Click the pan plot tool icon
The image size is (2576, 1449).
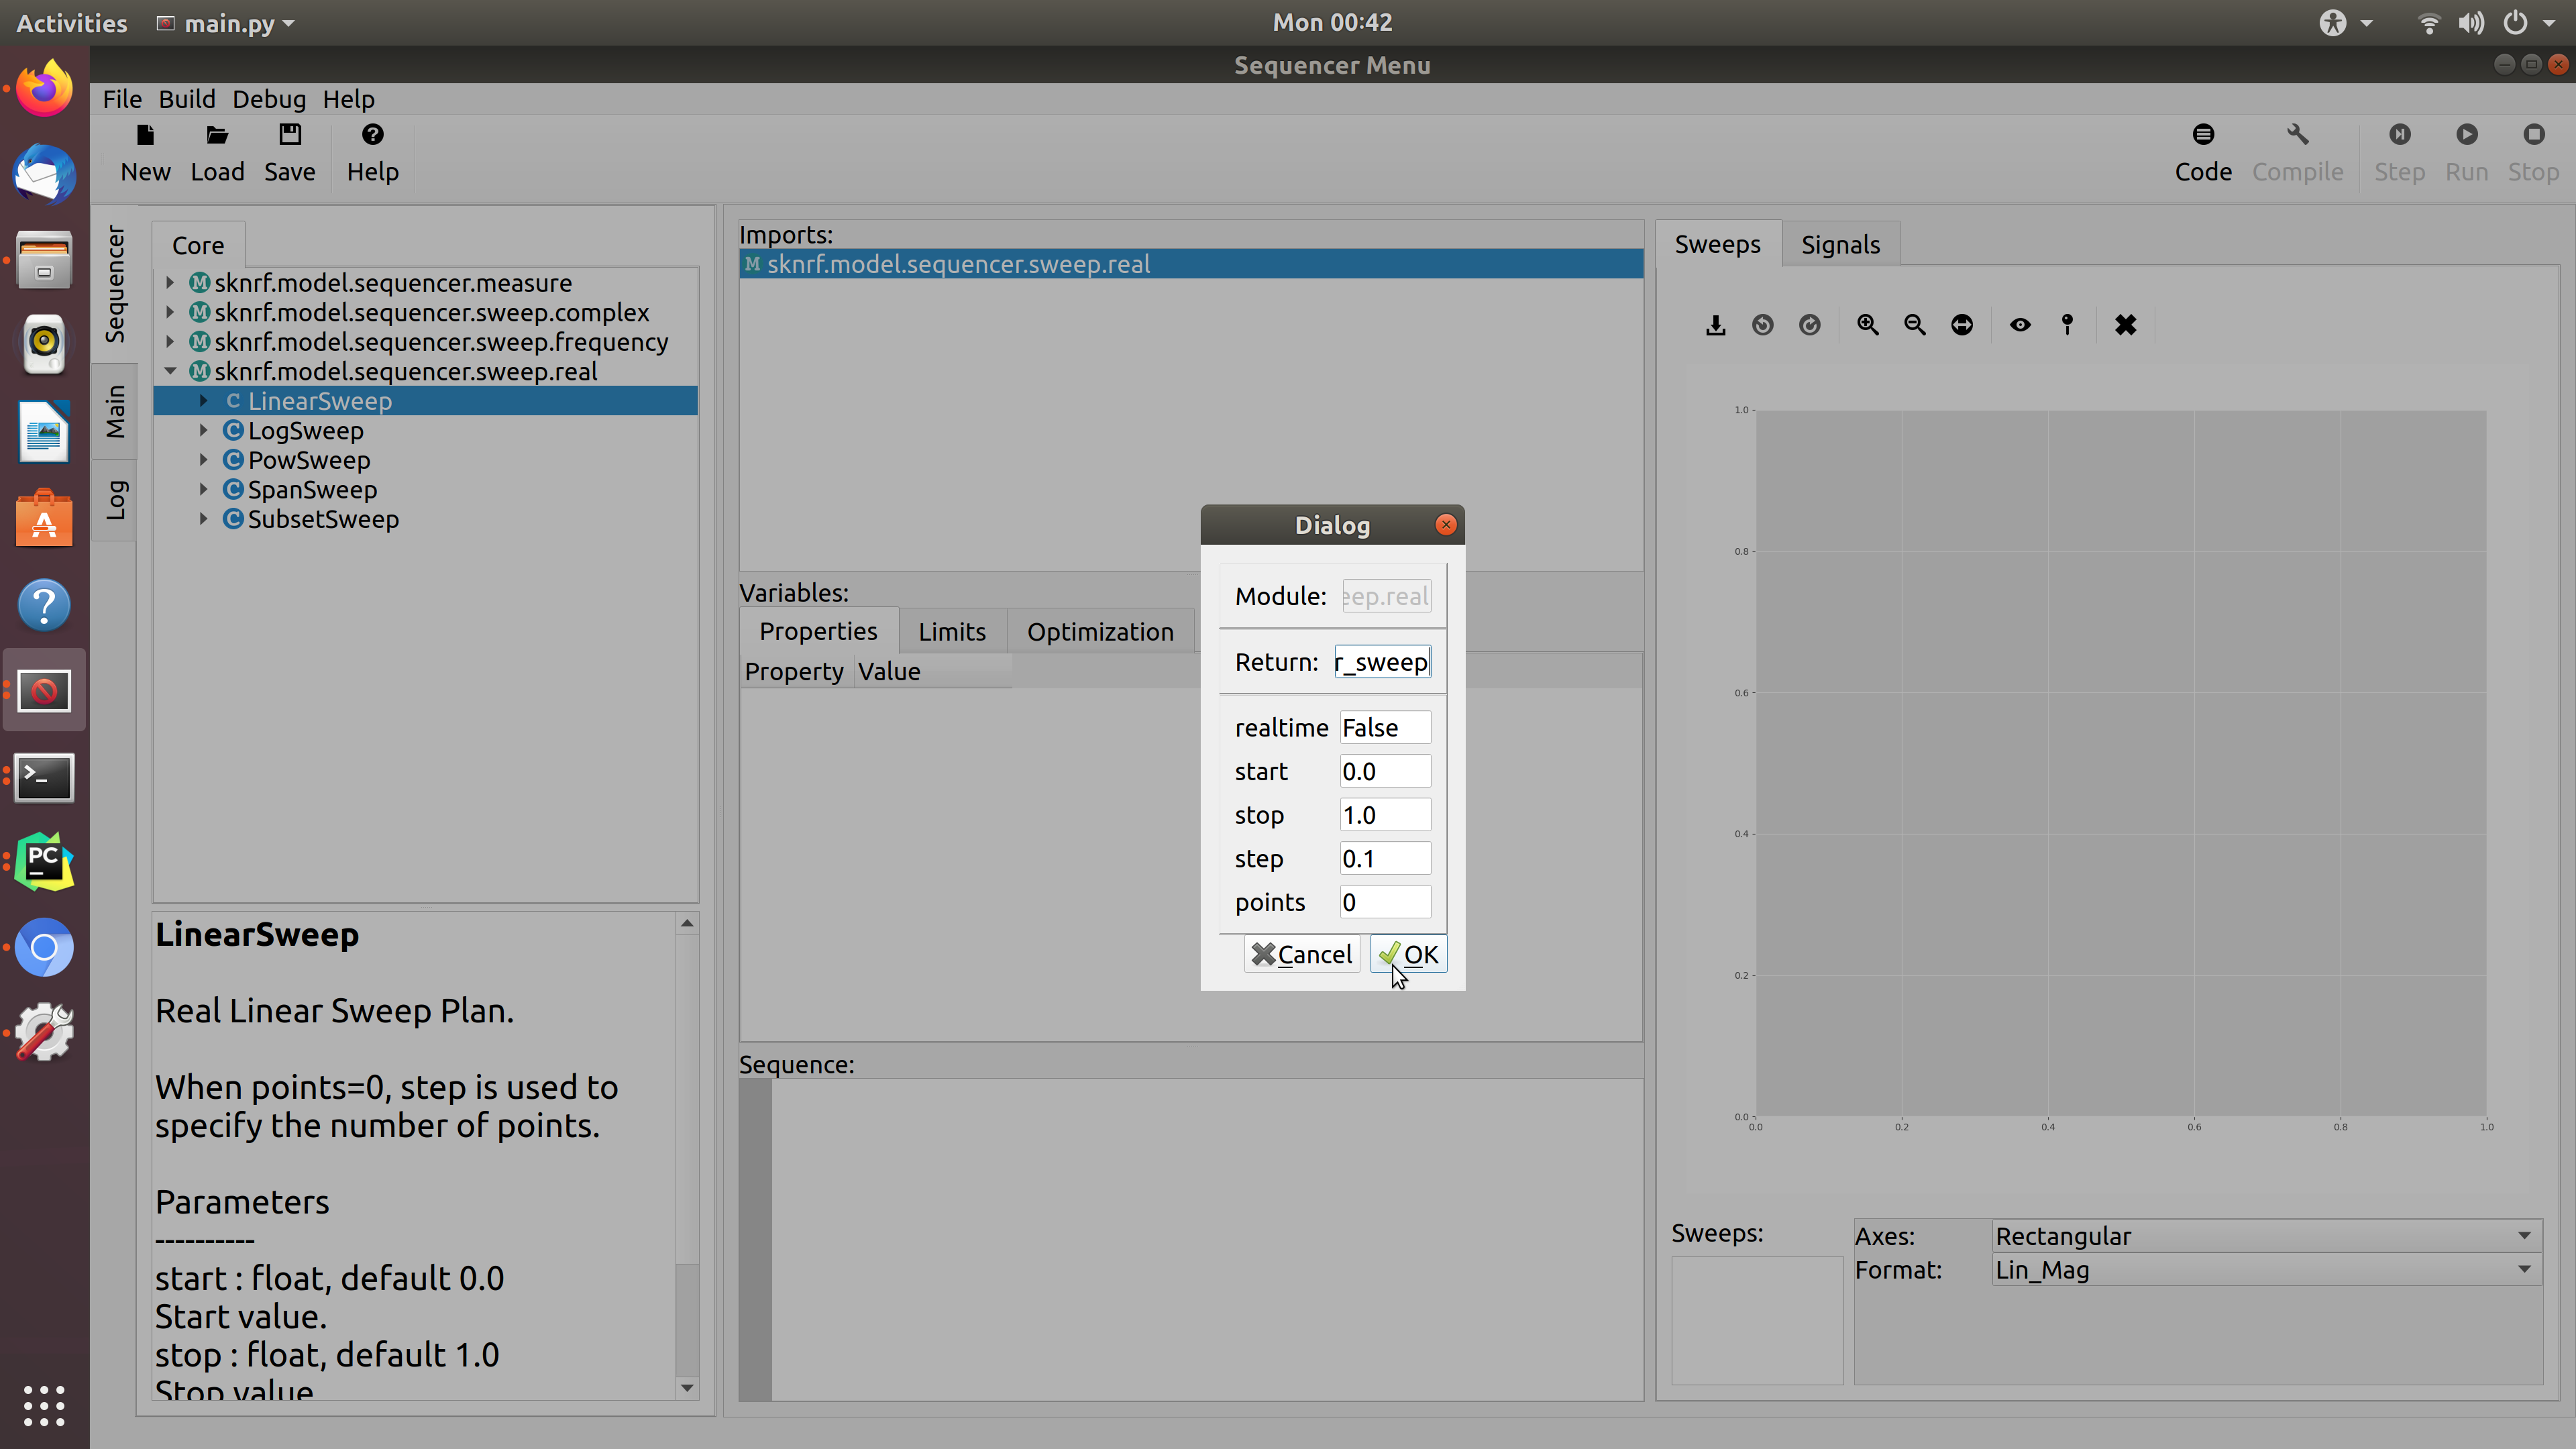pos(1962,325)
